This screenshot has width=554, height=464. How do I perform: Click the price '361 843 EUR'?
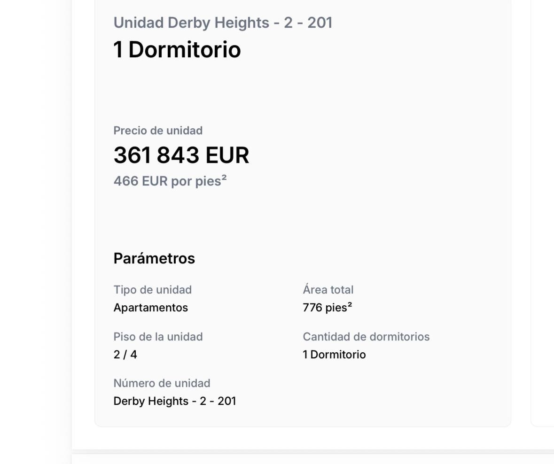[181, 155]
